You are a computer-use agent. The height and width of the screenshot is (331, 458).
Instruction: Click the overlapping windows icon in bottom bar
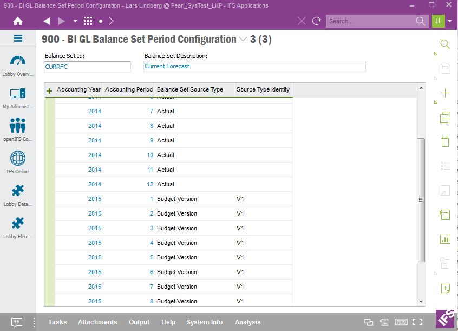pos(369,322)
